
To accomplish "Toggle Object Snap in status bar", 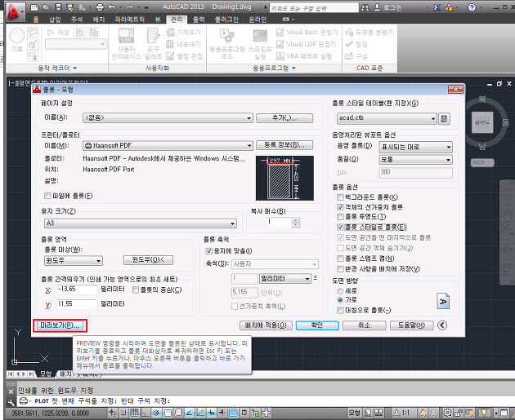I will click(168, 413).
